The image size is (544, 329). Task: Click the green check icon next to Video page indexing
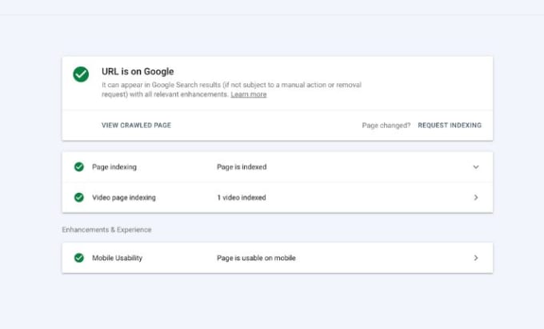[79, 198]
